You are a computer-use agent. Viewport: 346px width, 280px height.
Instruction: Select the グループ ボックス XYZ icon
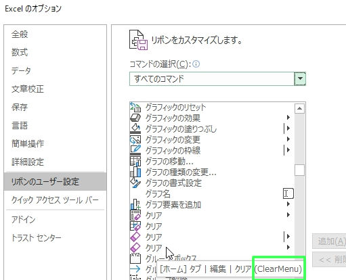coord(135,258)
